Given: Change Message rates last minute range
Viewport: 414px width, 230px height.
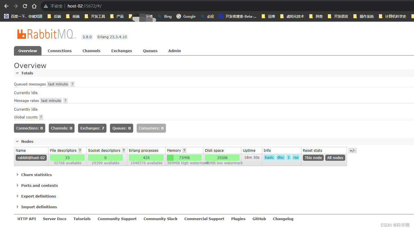Looking at the screenshot, I should [x=51, y=101].
